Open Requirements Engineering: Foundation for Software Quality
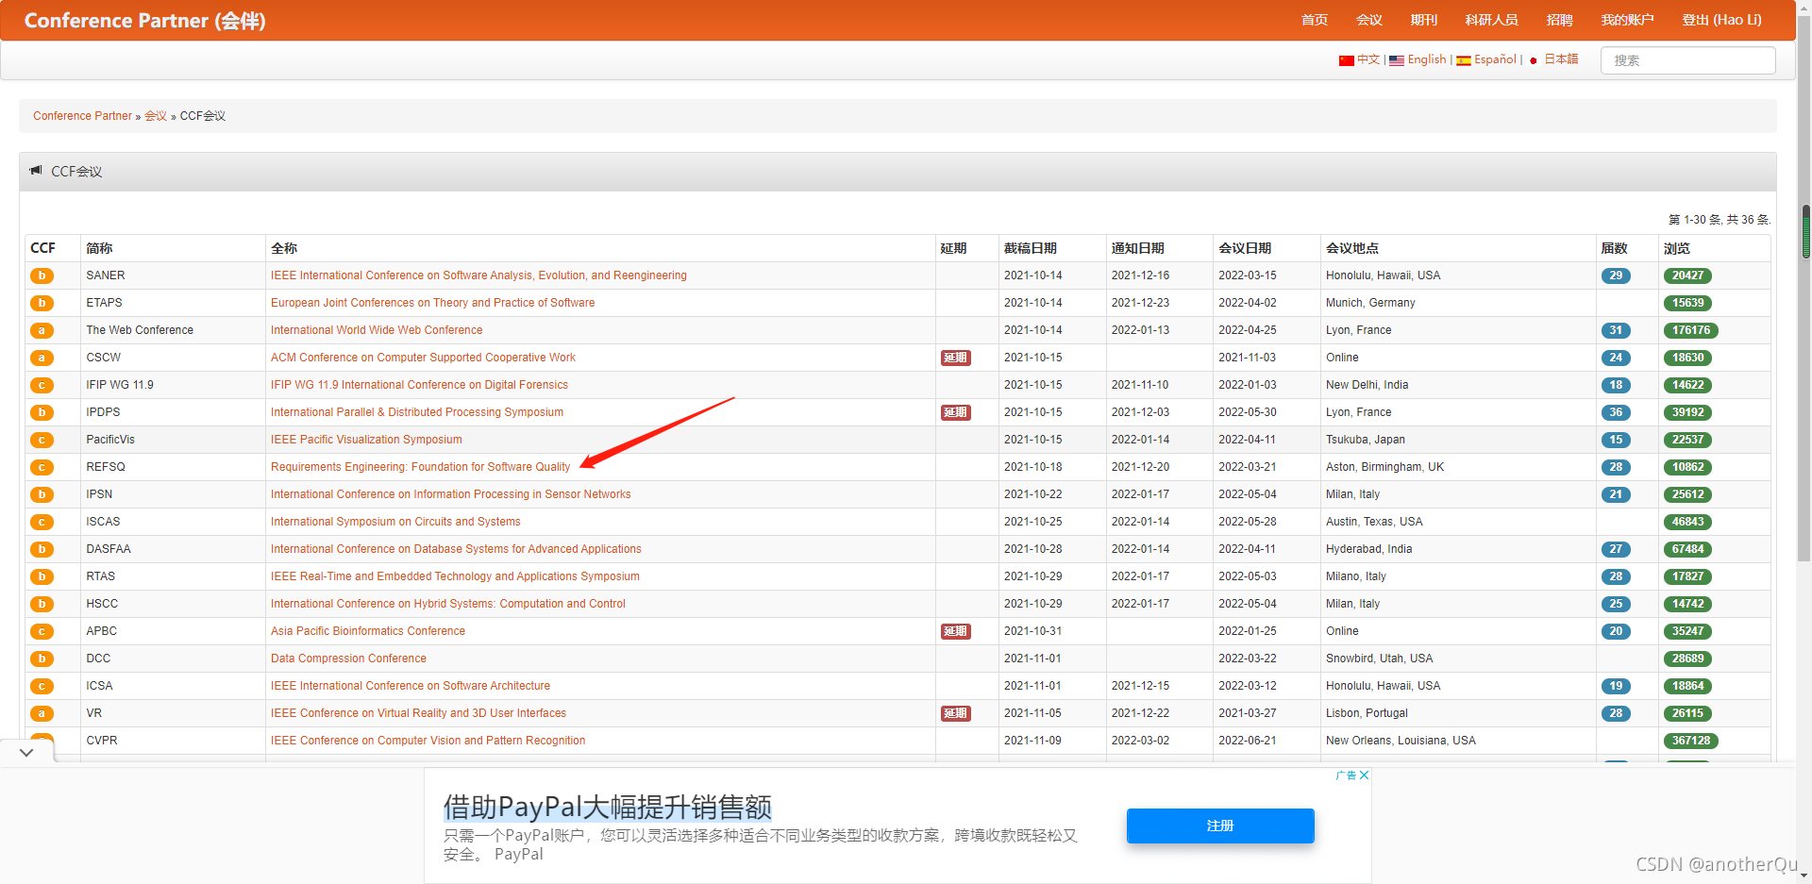This screenshot has height=884, width=1812. [x=420, y=467]
